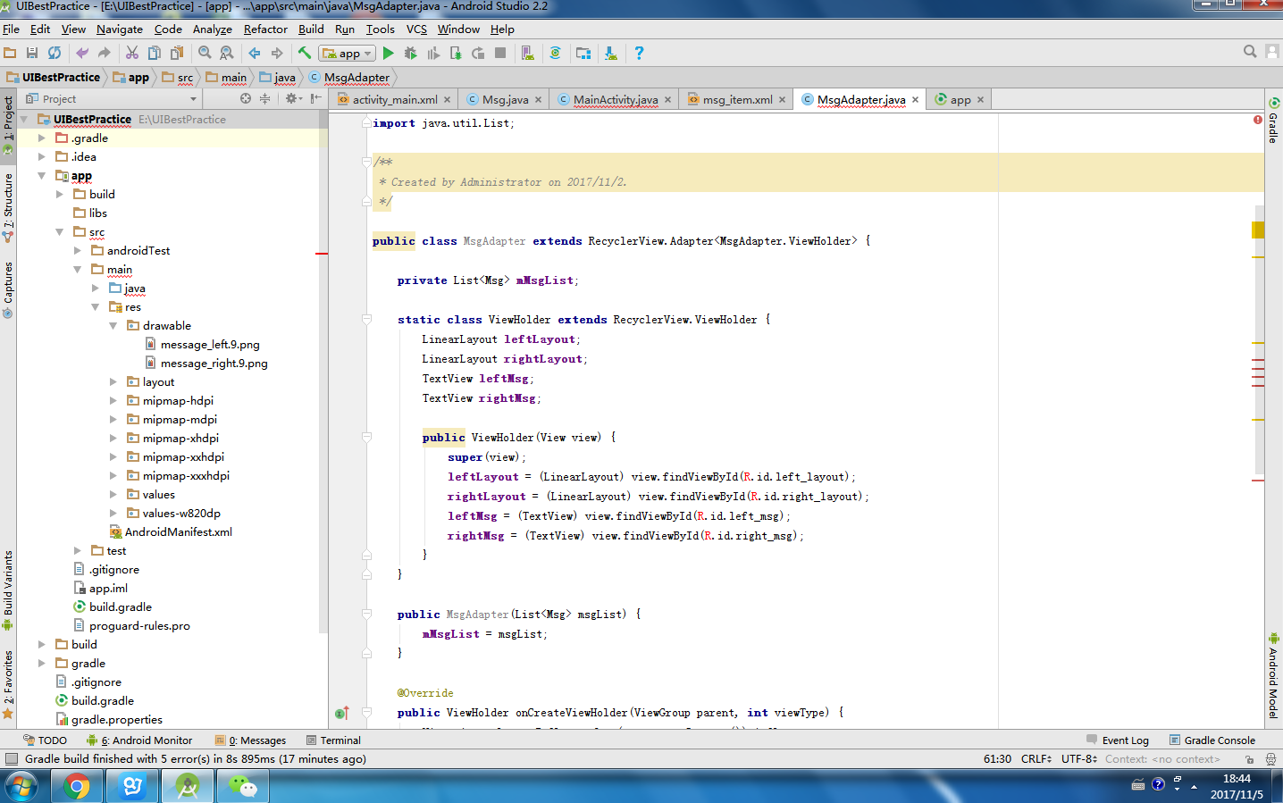Click the Attach debugger to Android process icon
The height and width of the screenshot is (803, 1283).
pyautogui.click(x=456, y=53)
